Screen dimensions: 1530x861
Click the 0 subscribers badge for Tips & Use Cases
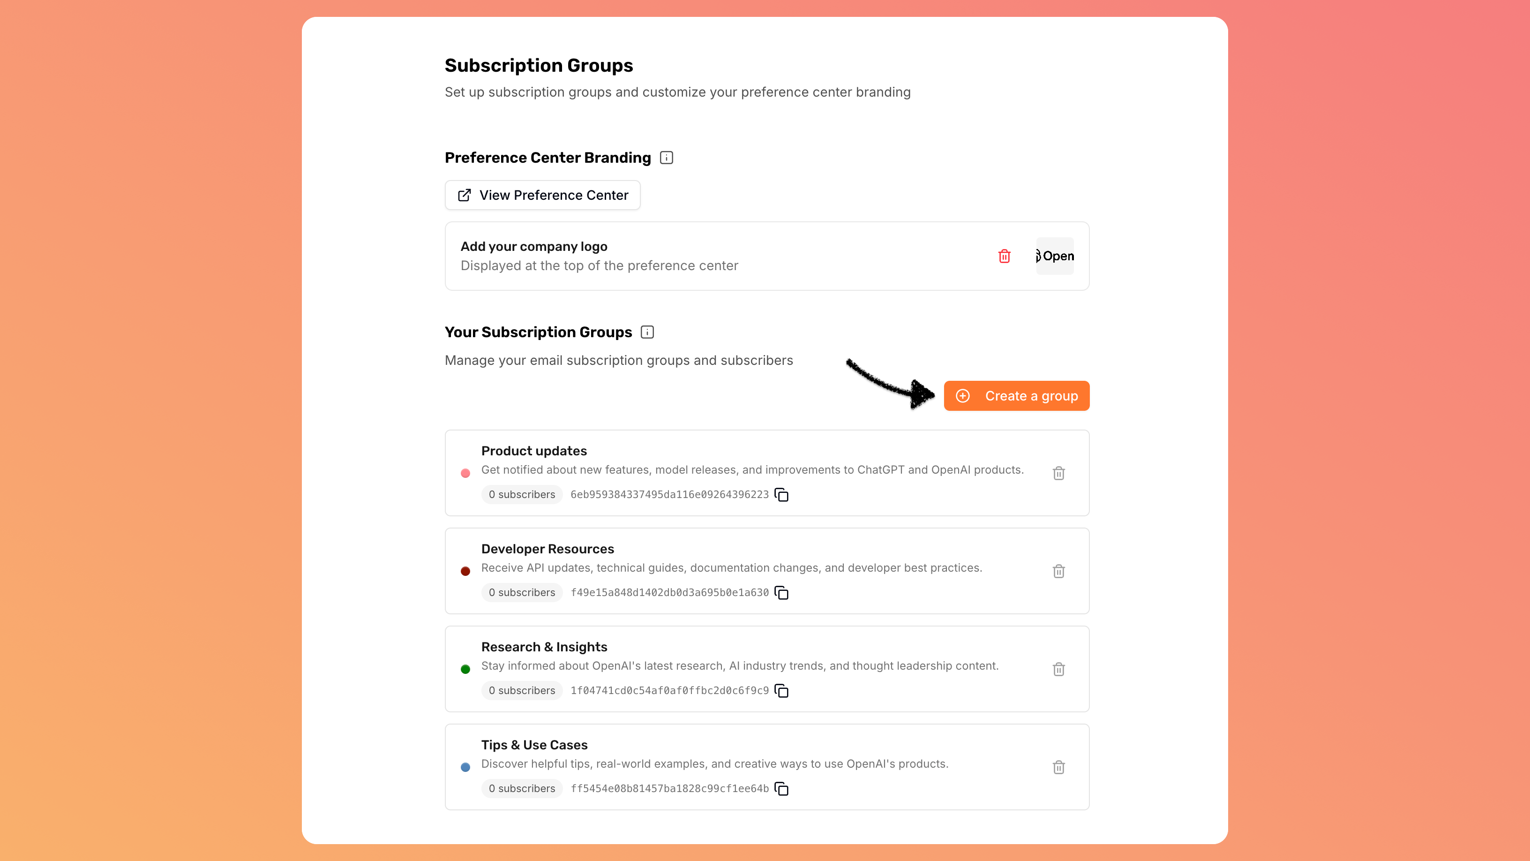click(x=521, y=788)
